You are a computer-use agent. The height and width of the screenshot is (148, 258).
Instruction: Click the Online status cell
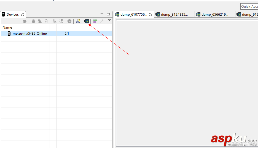[x=42, y=34]
